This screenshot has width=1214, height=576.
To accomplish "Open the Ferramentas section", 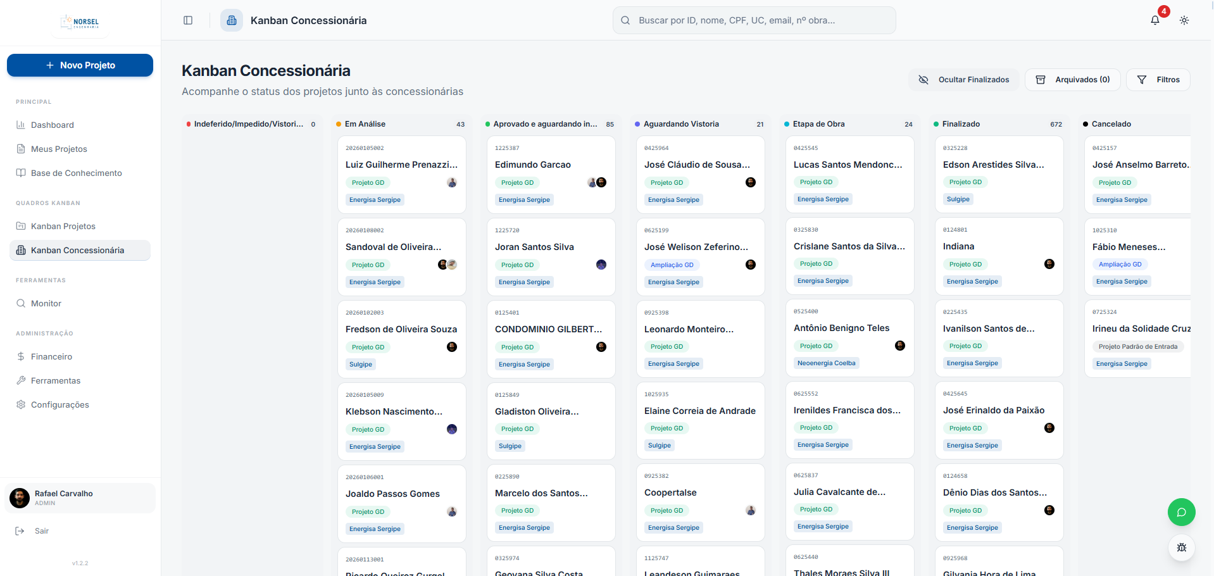I will (x=55, y=380).
